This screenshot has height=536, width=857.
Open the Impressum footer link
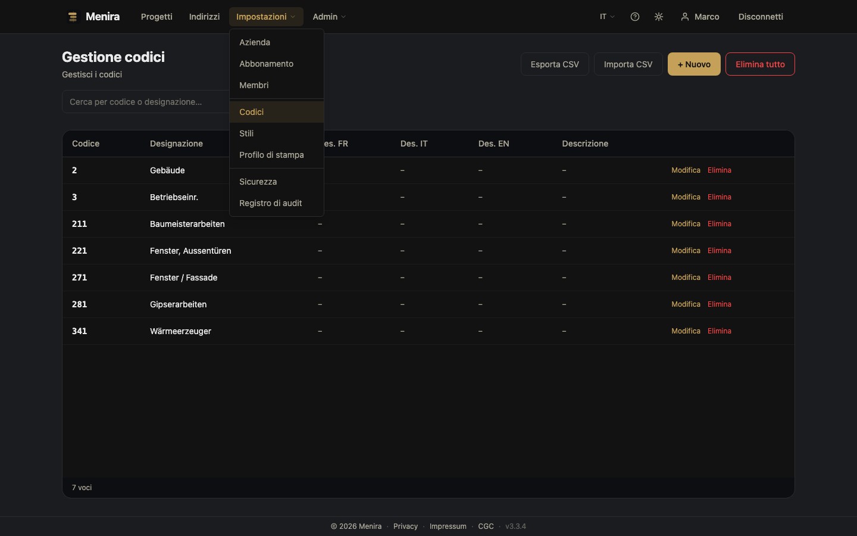point(448,526)
